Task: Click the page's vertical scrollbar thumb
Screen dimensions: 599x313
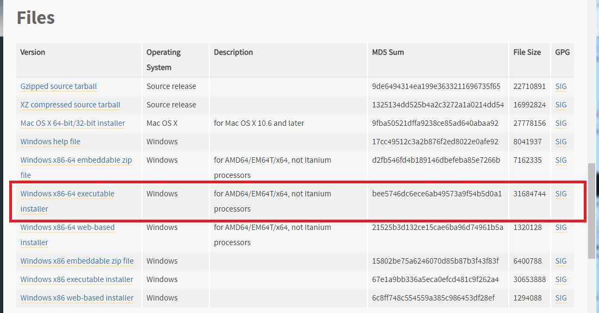Action: [591, 210]
